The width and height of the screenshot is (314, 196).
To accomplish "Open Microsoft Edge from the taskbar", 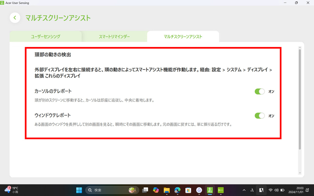I will (x=177, y=190).
